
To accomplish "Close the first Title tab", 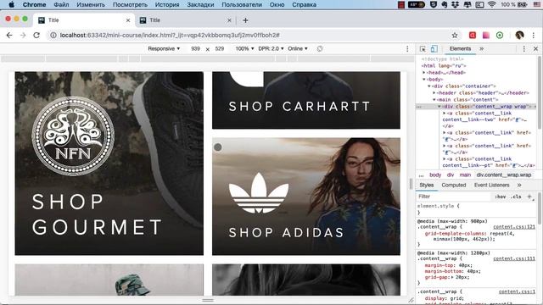I will [128, 20].
